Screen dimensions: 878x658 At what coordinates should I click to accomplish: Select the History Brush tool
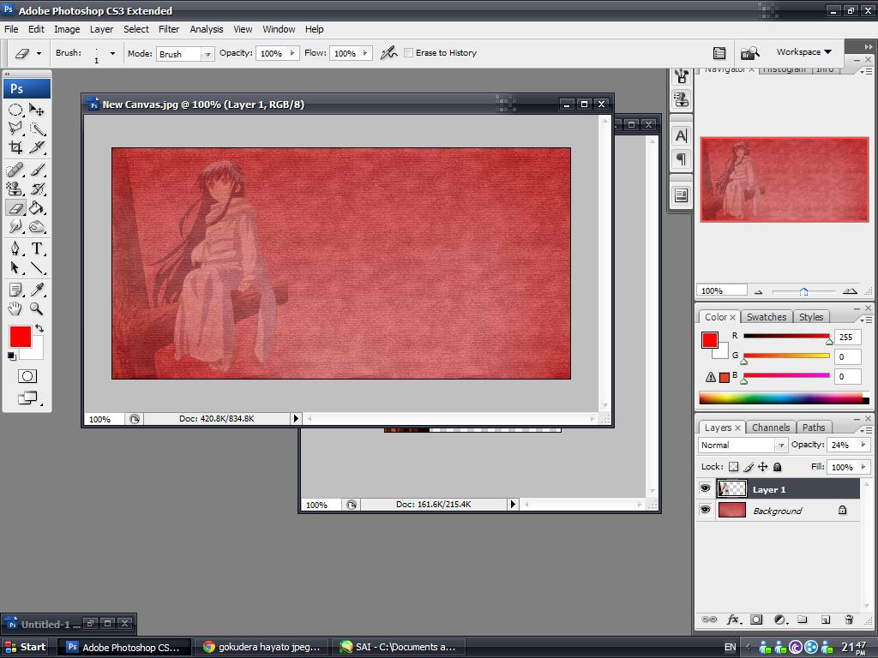pyautogui.click(x=37, y=189)
